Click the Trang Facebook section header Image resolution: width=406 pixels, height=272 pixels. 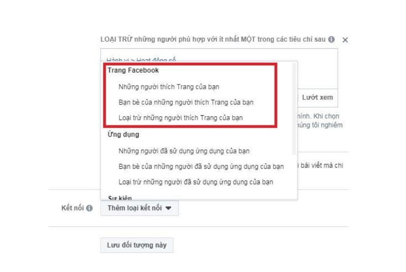(x=133, y=70)
